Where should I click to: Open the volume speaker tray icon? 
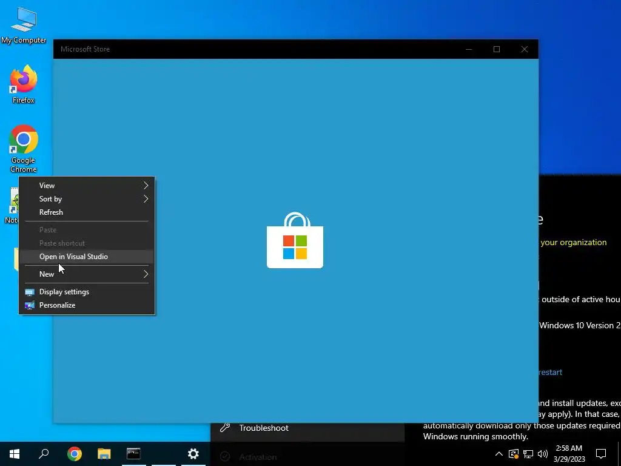543,454
